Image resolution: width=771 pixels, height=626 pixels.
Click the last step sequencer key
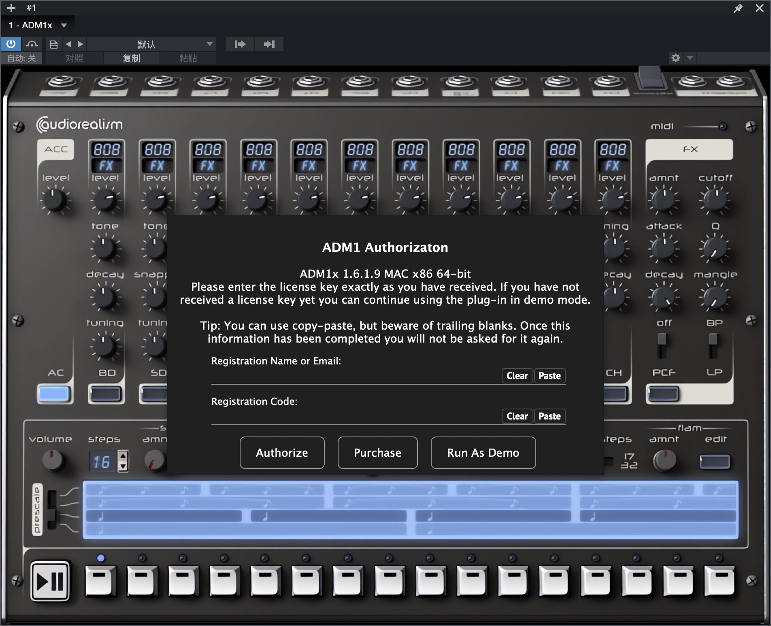[720, 581]
